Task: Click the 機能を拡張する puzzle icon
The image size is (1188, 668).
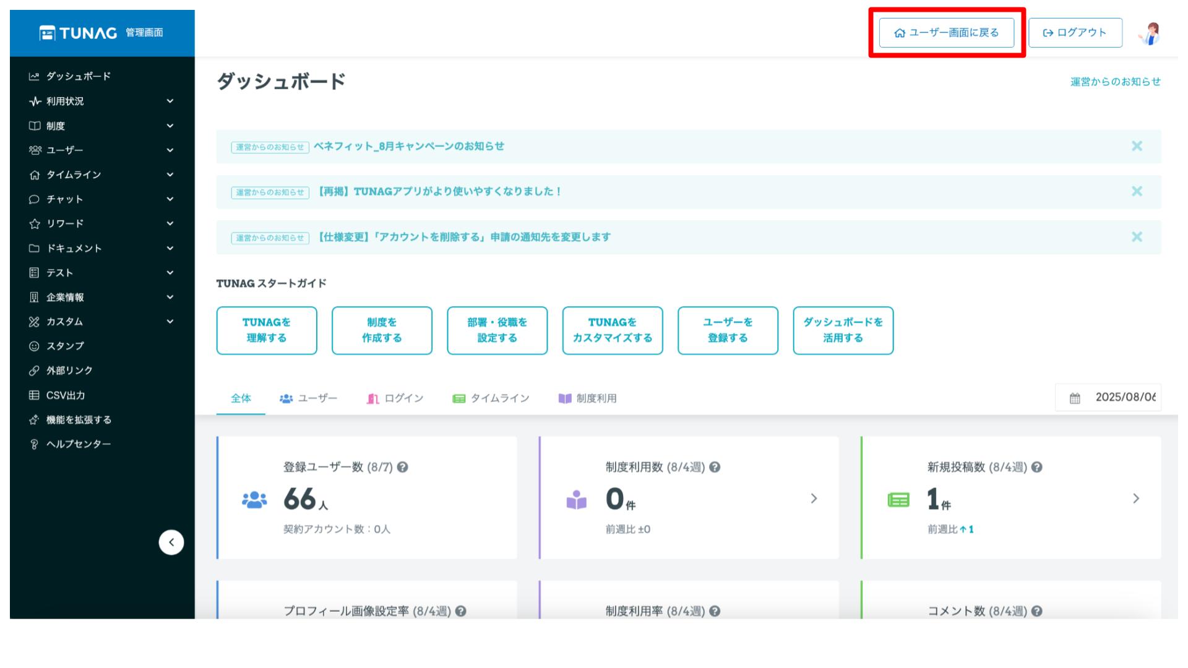Action: [x=34, y=420]
